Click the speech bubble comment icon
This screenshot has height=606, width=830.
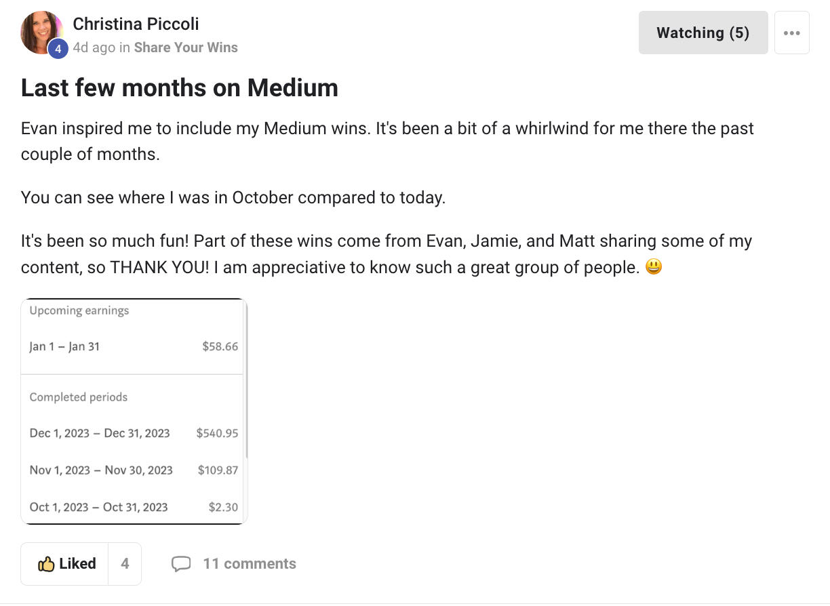coord(181,564)
